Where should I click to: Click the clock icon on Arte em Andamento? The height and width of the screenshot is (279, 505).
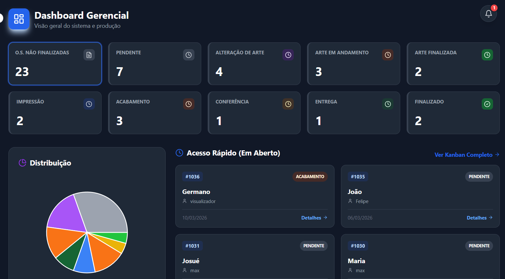coord(388,55)
